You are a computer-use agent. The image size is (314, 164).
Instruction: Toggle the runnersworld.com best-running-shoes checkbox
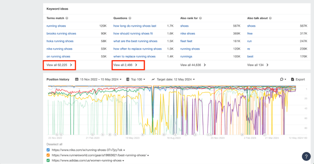click(x=48, y=155)
